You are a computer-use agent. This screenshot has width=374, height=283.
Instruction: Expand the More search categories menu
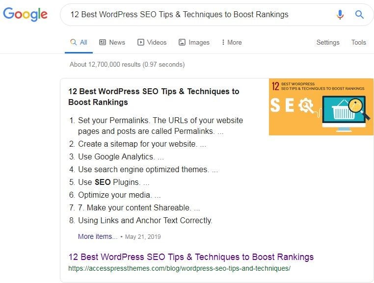[232, 42]
